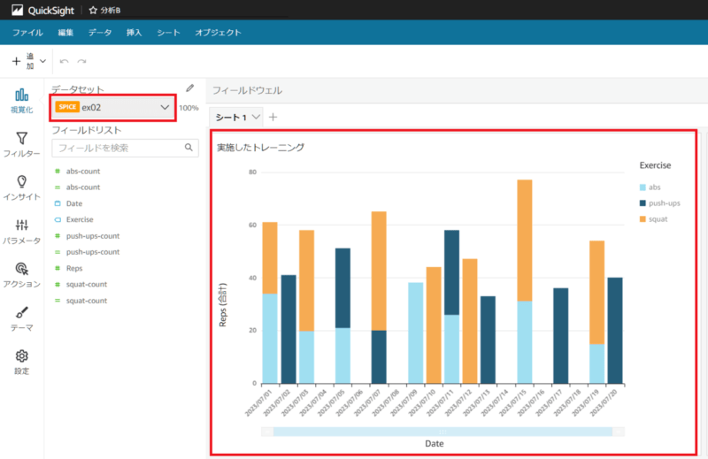Viewport: 708px width, 459px height.
Task: Select the squat-count field with equals icon
Action: [81, 301]
